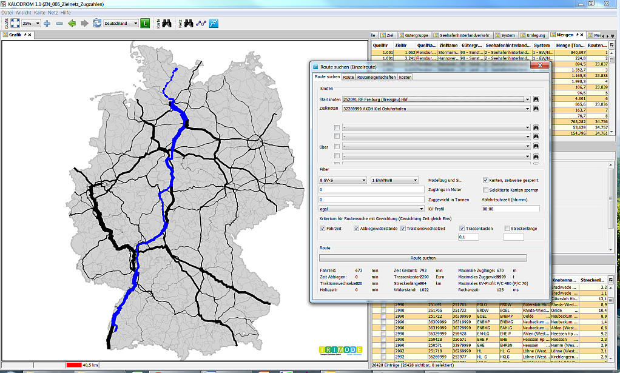
Task: Open the Netz menu
Action: [53, 13]
